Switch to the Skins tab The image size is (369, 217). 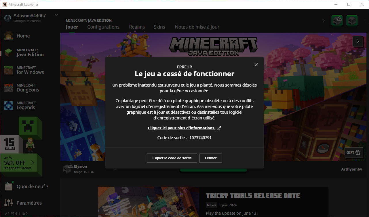[x=159, y=27]
